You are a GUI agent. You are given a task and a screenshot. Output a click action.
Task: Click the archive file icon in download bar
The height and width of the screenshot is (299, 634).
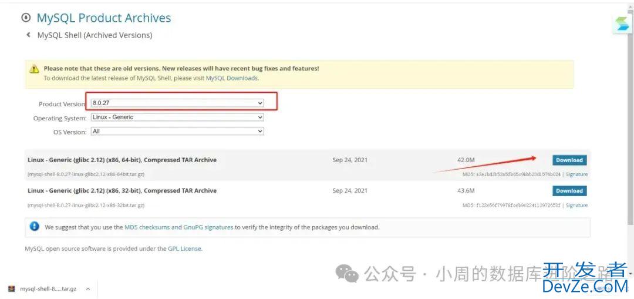(x=12, y=289)
